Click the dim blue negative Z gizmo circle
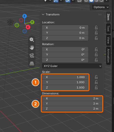 point(25,31)
